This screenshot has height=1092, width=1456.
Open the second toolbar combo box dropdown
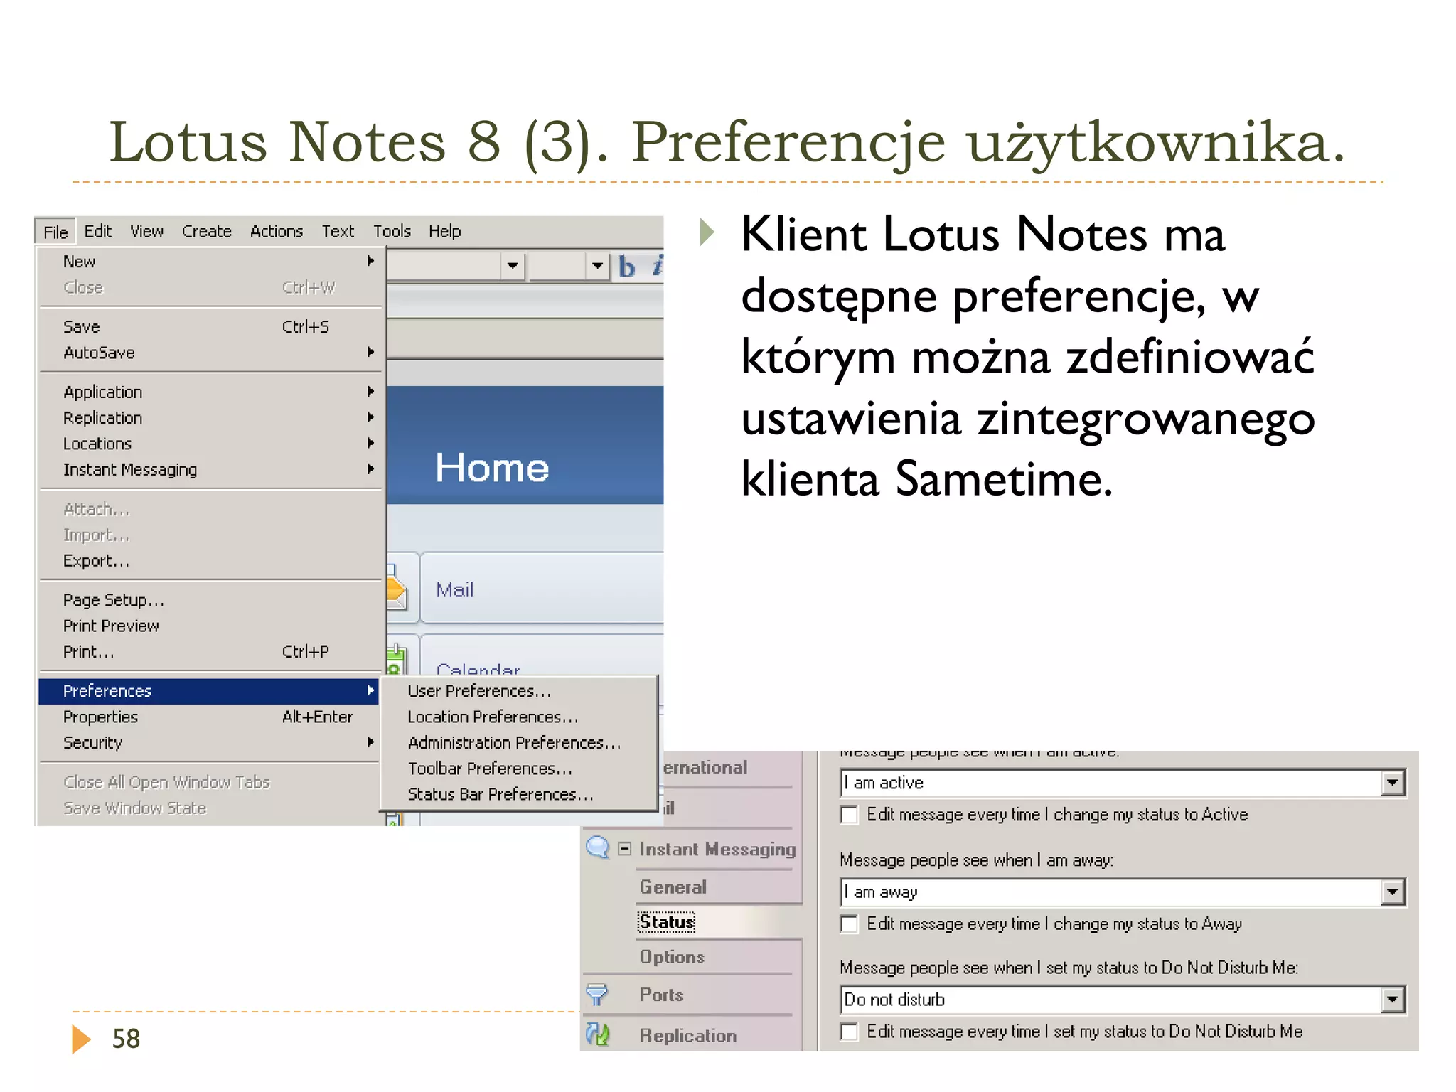click(597, 267)
